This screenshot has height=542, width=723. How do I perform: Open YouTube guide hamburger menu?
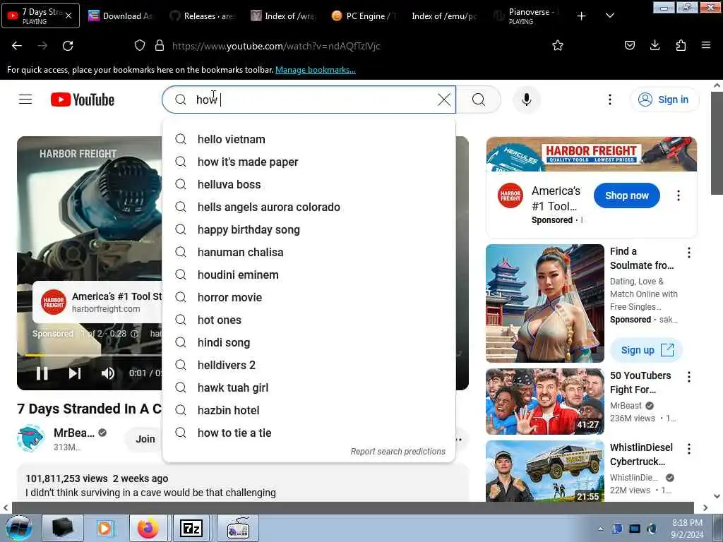tap(25, 100)
